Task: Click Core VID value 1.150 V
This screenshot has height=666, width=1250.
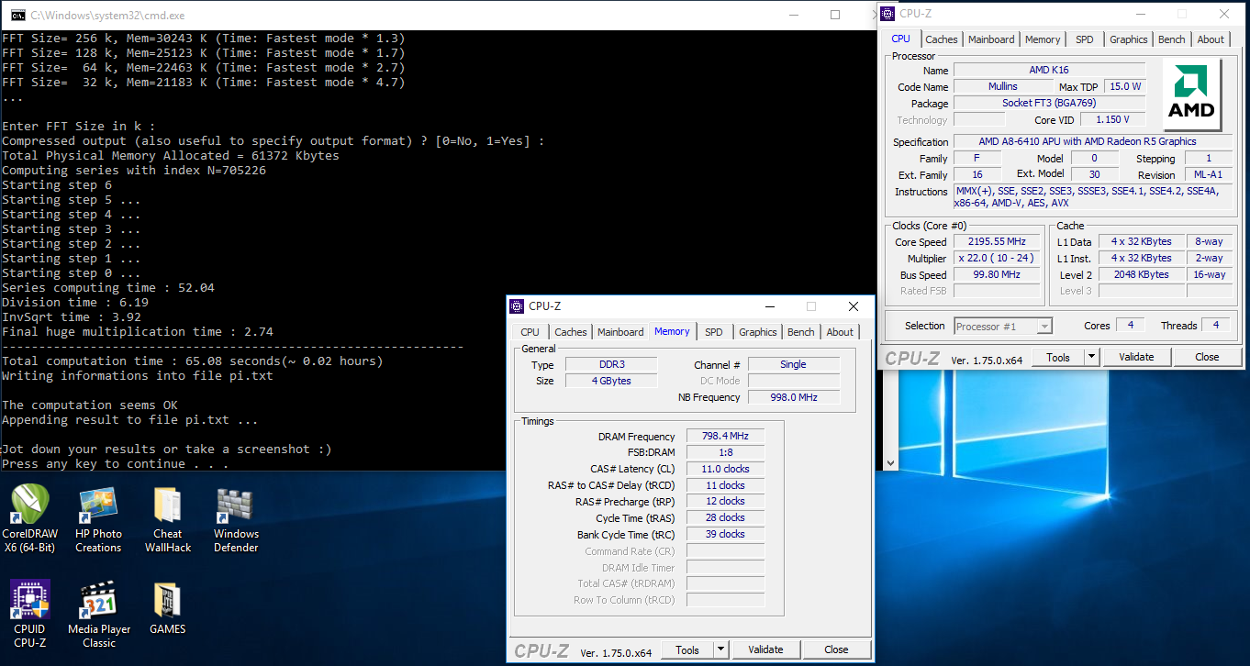Action: [x=1112, y=119]
